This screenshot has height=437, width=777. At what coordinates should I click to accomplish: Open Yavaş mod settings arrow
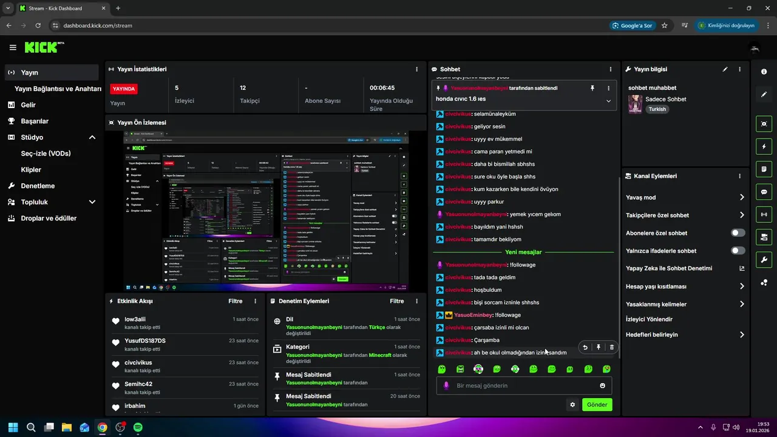742,197
